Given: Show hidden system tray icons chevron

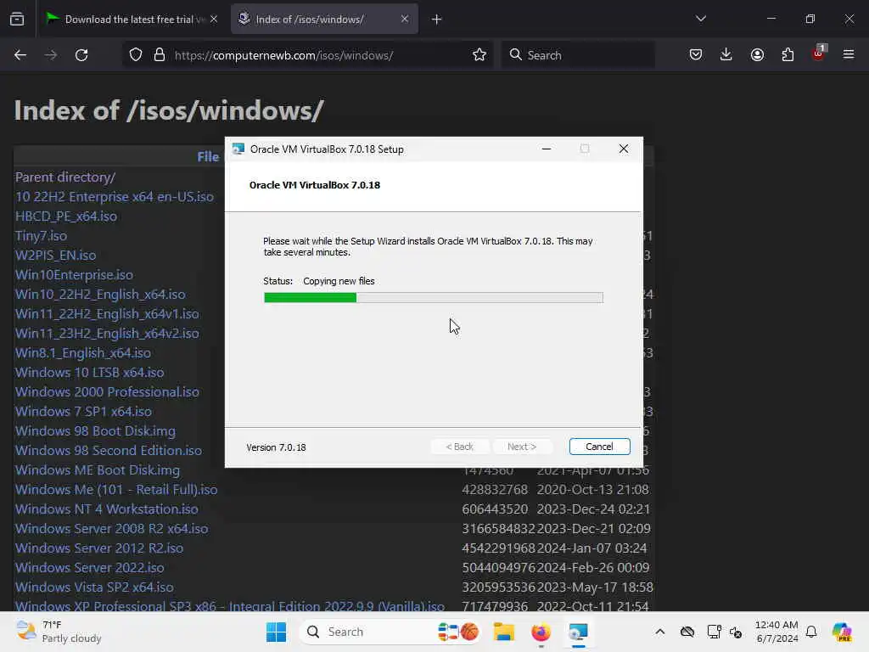Looking at the screenshot, I should click(660, 632).
